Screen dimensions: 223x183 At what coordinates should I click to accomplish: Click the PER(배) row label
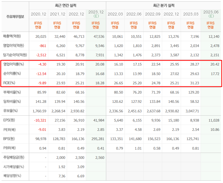click(10, 130)
